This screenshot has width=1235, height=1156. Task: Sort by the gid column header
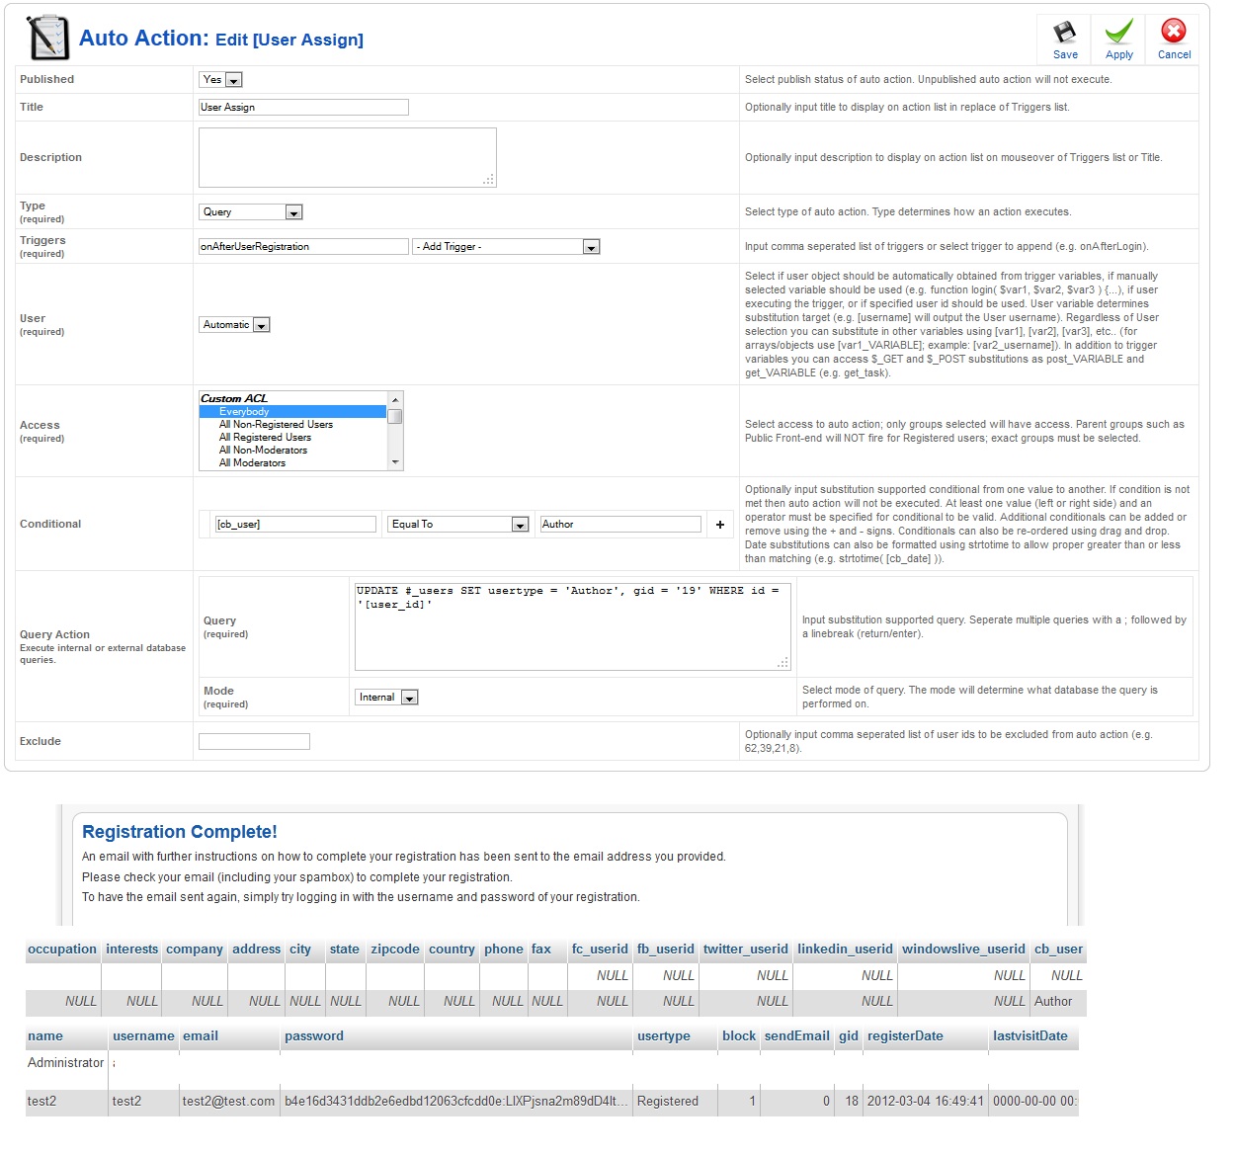point(849,1036)
